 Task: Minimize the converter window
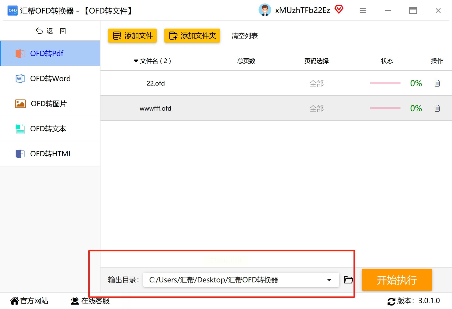tap(388, 11)
